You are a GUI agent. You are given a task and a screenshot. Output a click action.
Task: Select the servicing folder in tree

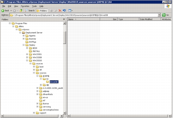(47, 107)
